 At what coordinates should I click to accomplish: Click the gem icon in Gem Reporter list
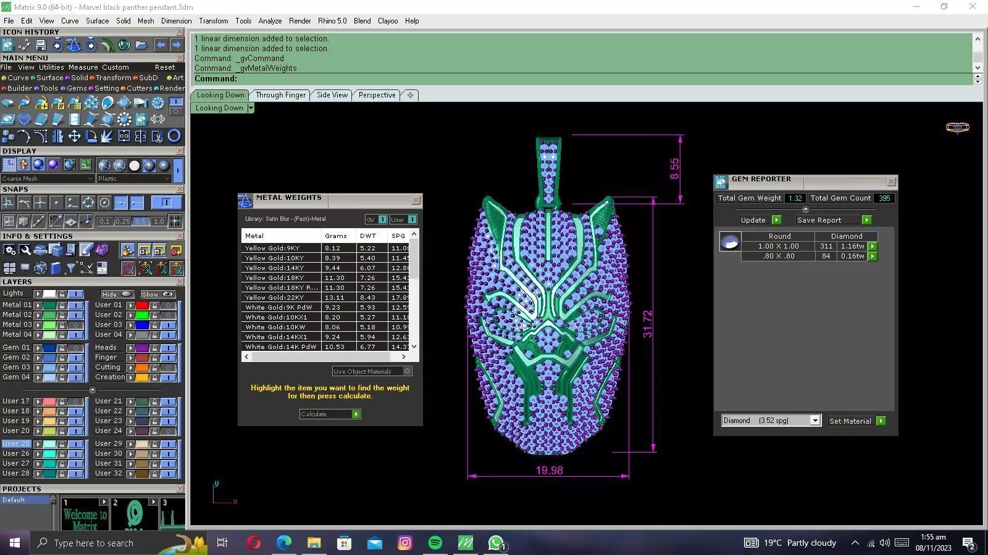tap(730, 242)
